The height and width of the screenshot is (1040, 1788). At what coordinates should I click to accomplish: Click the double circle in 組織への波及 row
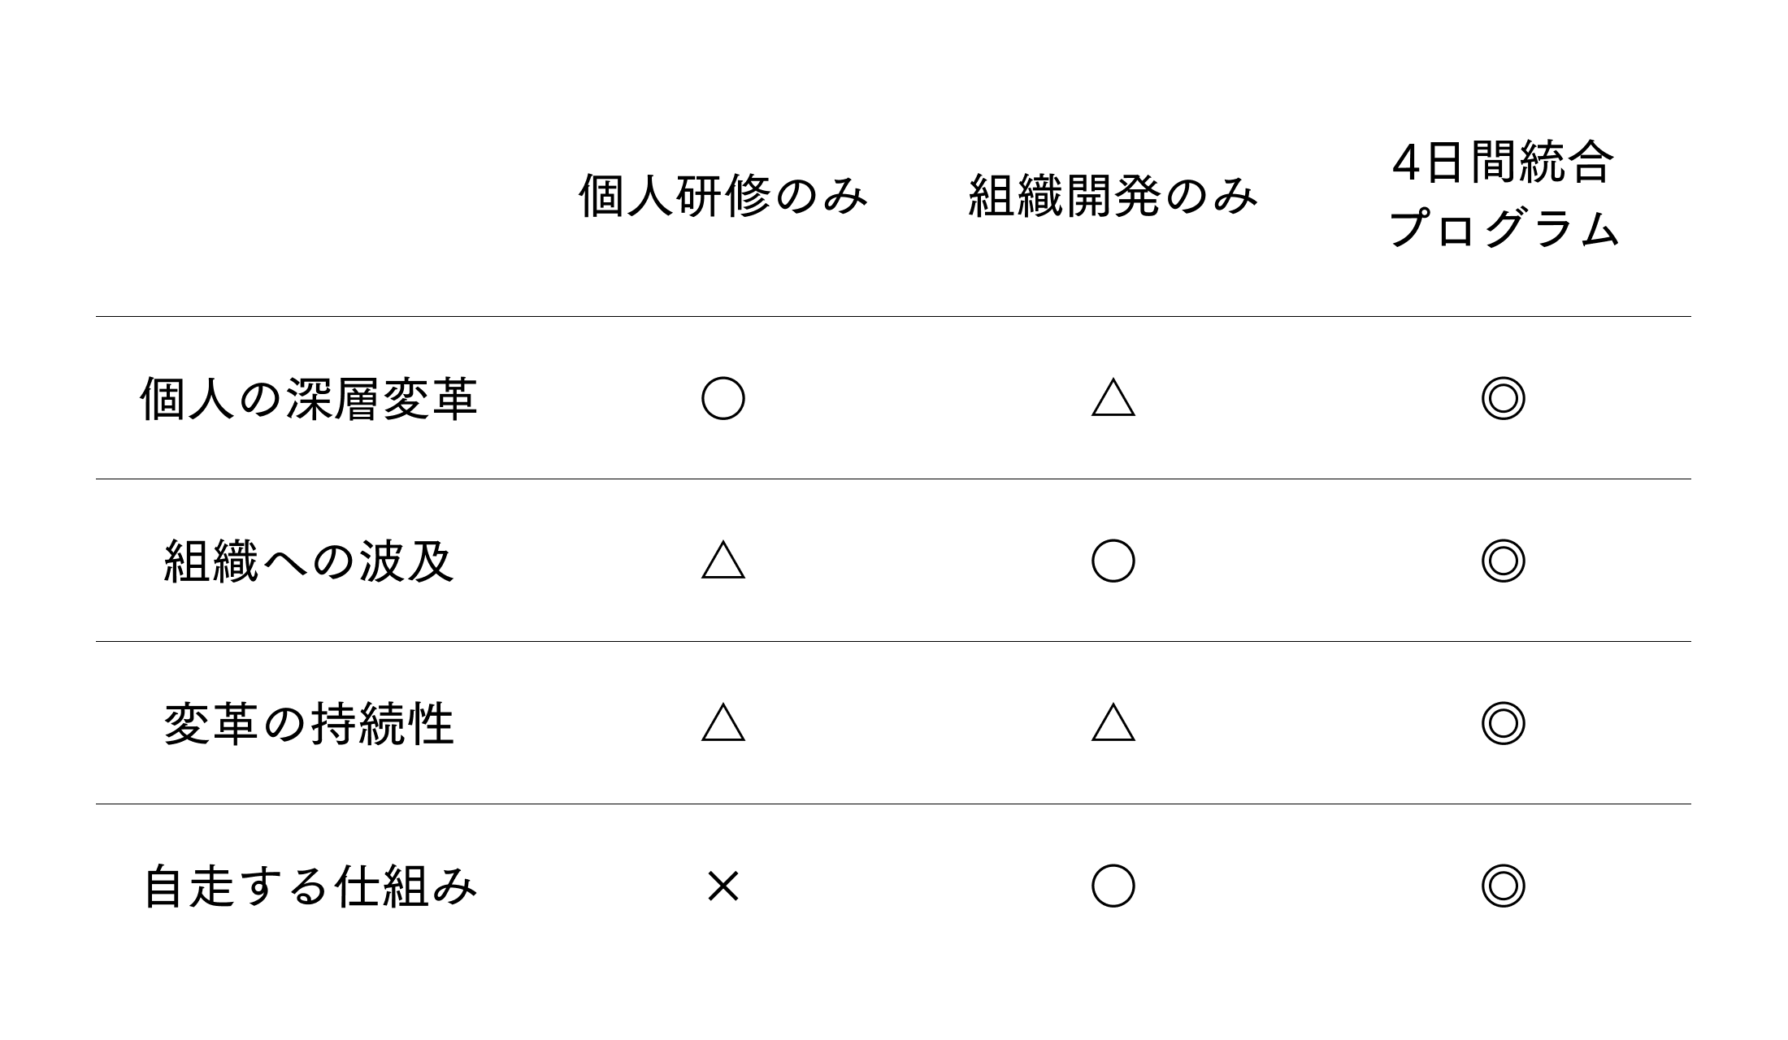pyautogui.click(x=1503, y=561)
